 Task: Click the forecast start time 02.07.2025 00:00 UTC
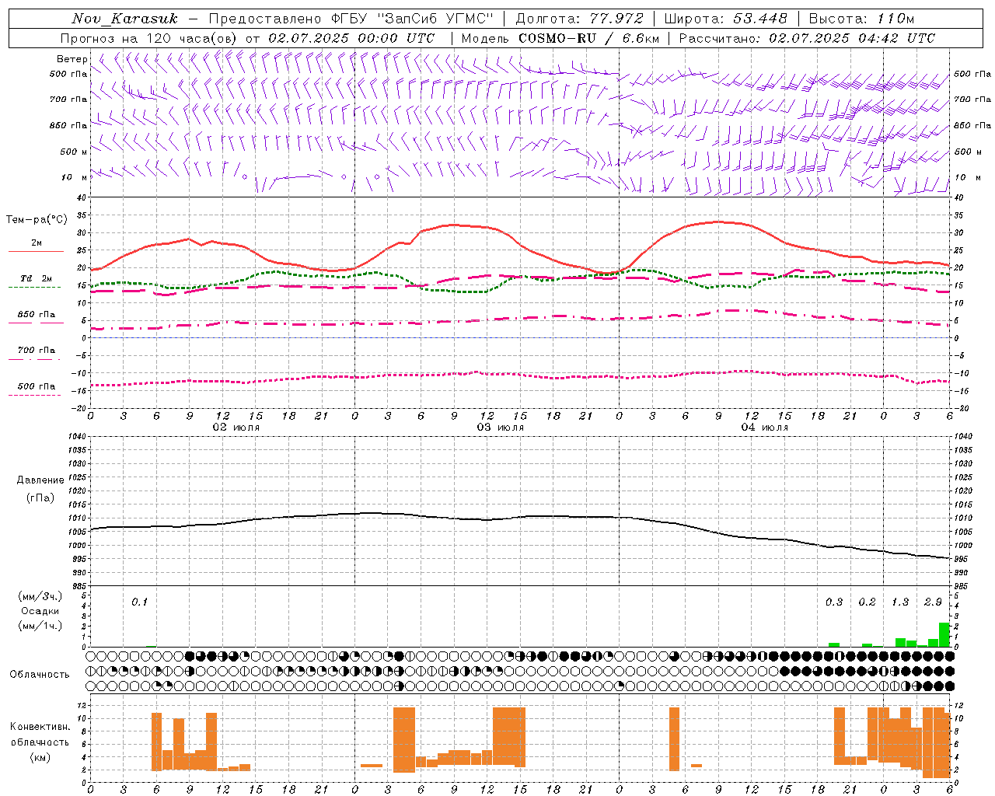tap(351, 38)
